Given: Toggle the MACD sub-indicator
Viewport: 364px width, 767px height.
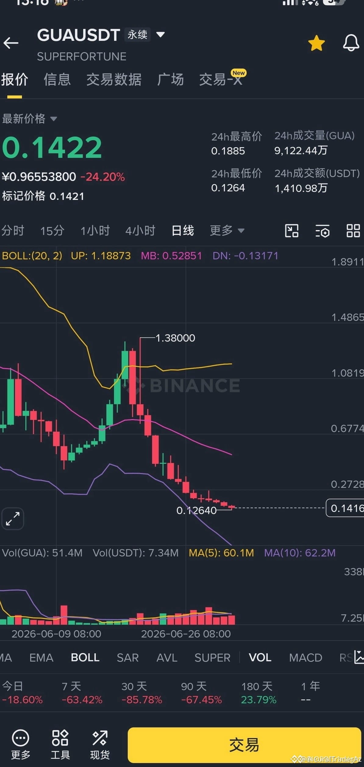Looking at the screenshot, I should [305, 658].
